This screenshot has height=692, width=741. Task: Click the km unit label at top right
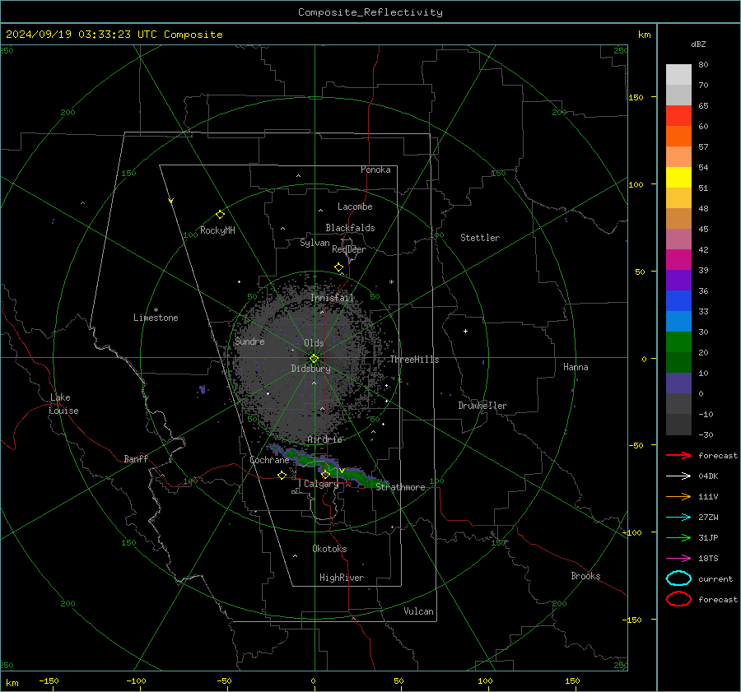pos(644,35)
